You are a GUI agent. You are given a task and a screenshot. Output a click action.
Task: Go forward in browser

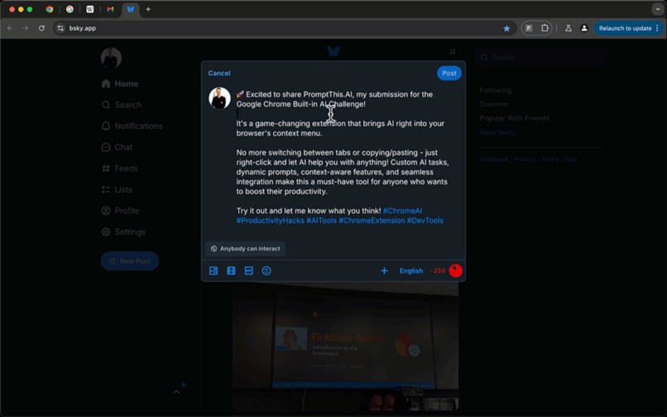pos(26,28)
